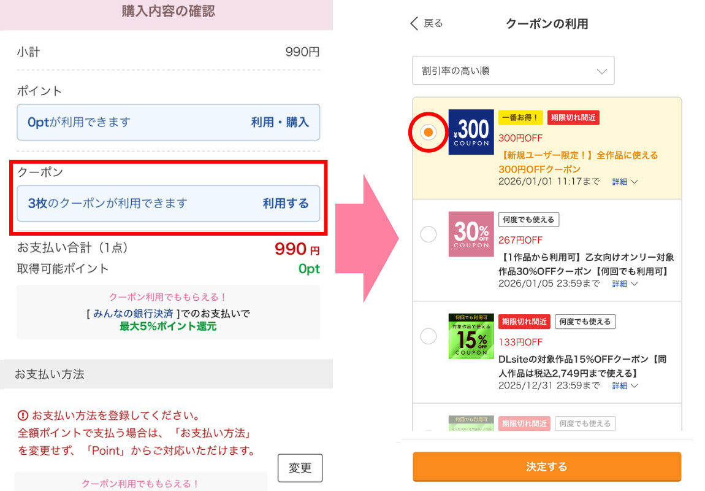This screenshot has width=705, height=491.
Task: Click the 変更 payment method button
Action: [x=300, y=468]
